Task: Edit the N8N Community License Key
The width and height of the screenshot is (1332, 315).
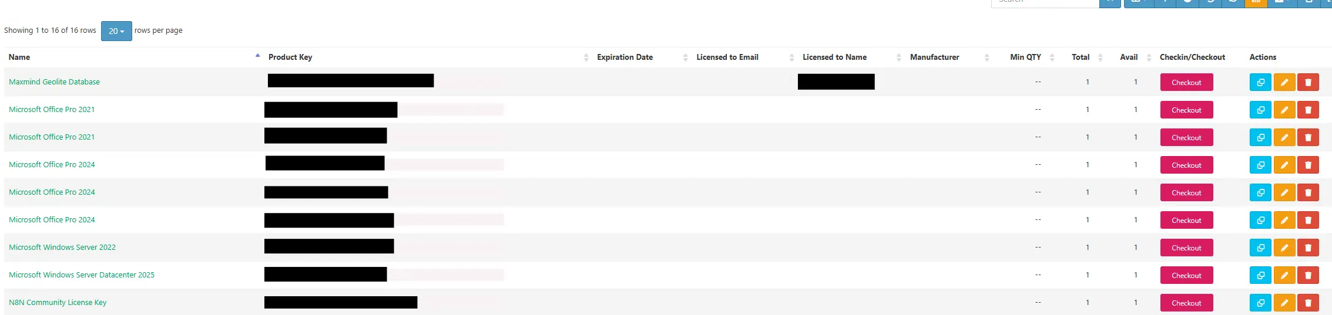Action: coord(1284,303)
